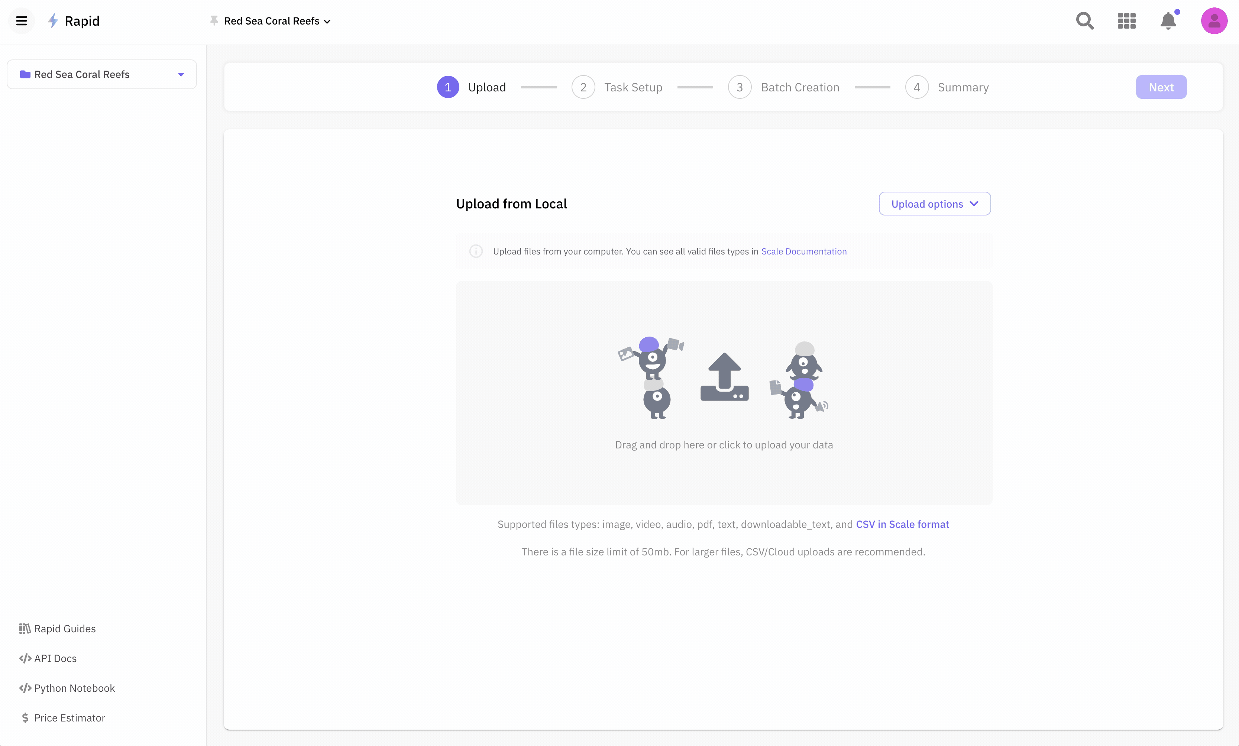Click the Rapid lightning bolt logo

(x=53, y=20)
